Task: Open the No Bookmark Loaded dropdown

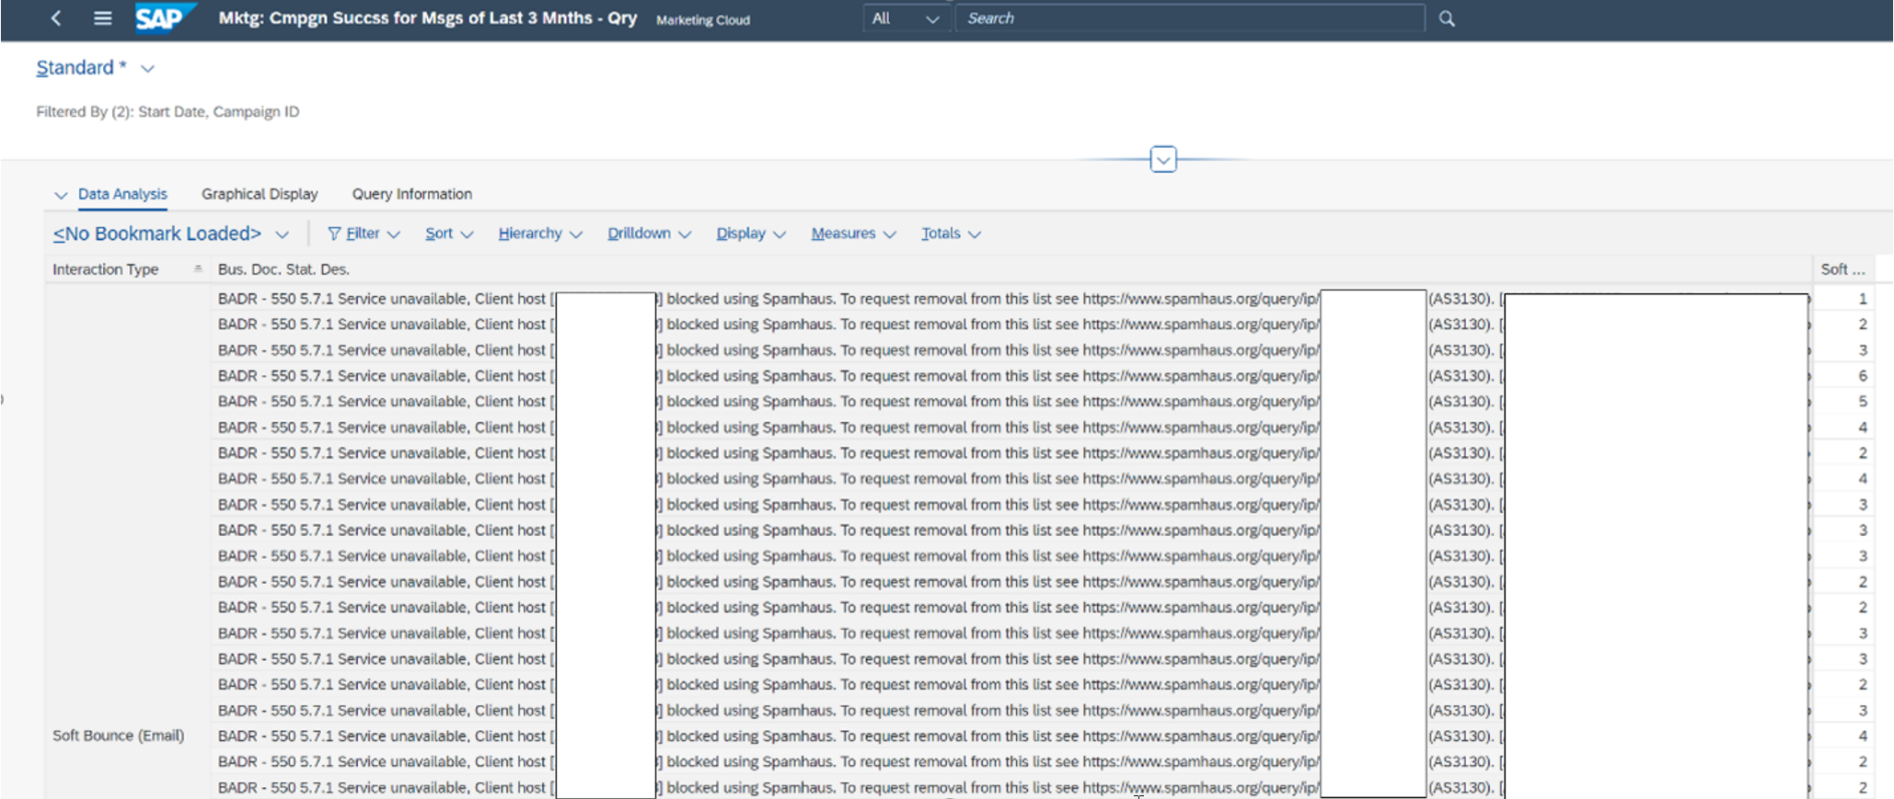Action: coord(282,234)
